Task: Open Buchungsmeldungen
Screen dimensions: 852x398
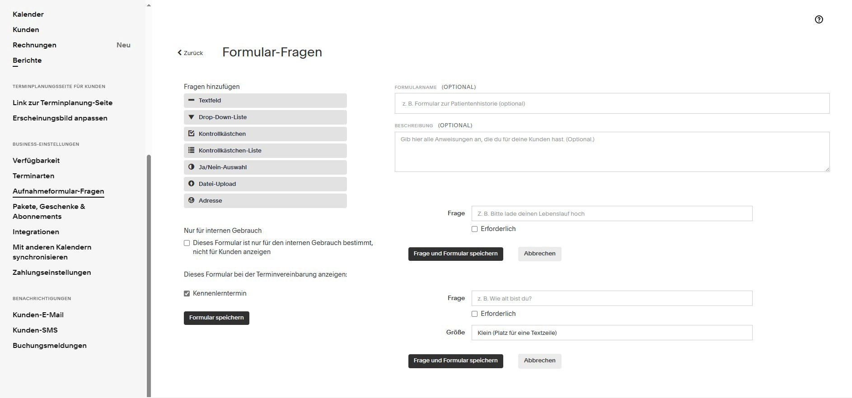Action: point(50,346)
